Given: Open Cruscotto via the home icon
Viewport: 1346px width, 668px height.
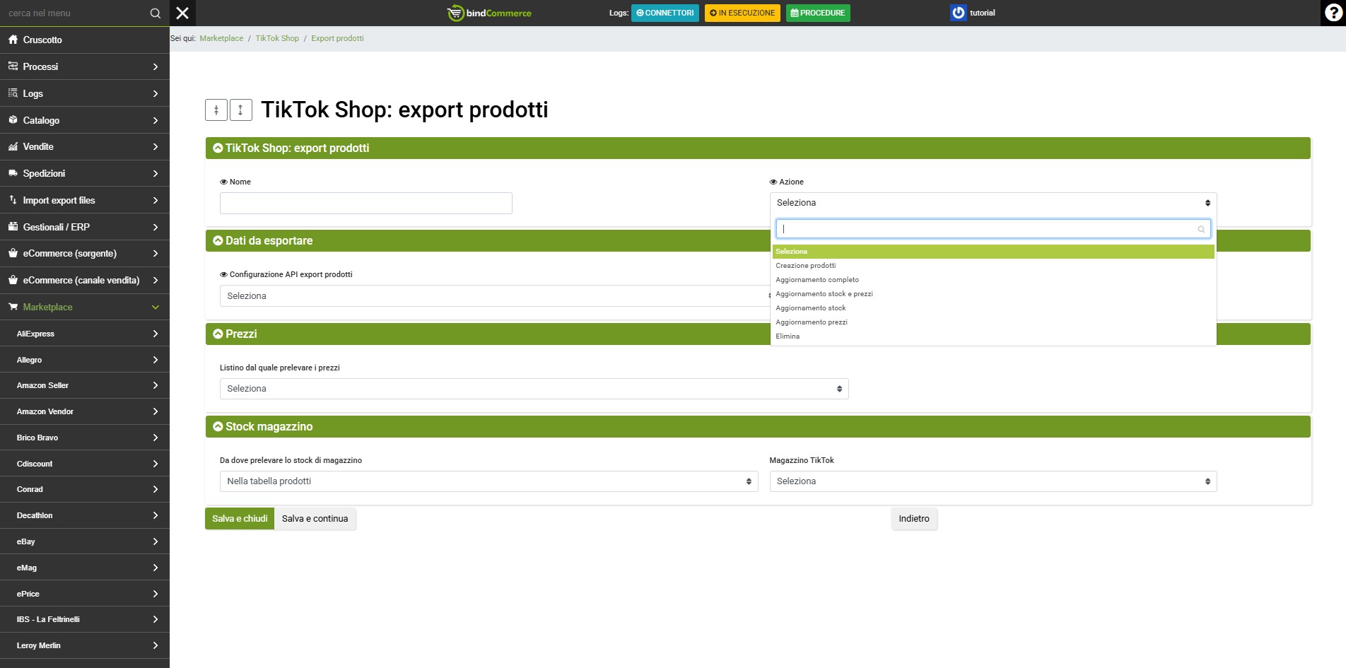Looking at the screenshot, I should click(13, 40).
